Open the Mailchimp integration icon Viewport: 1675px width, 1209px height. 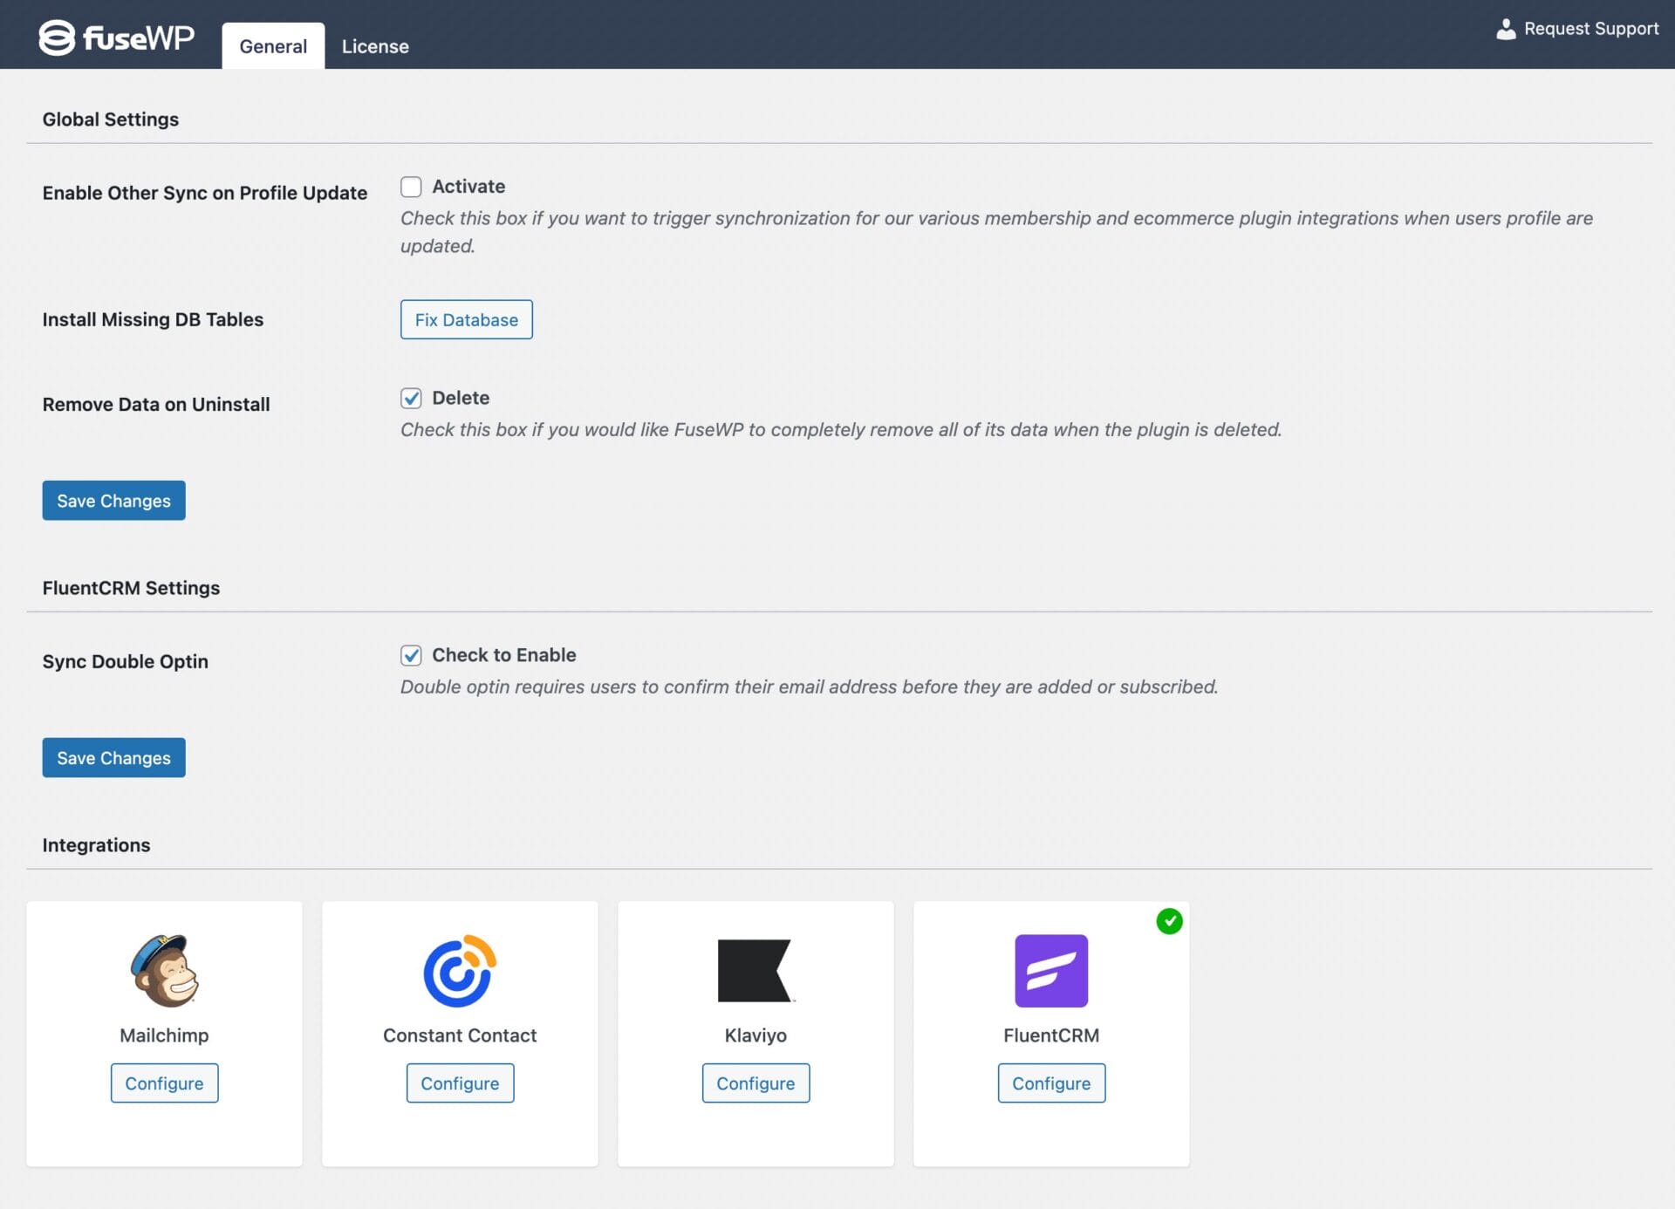pyautogui.click(x=164, y=971)
